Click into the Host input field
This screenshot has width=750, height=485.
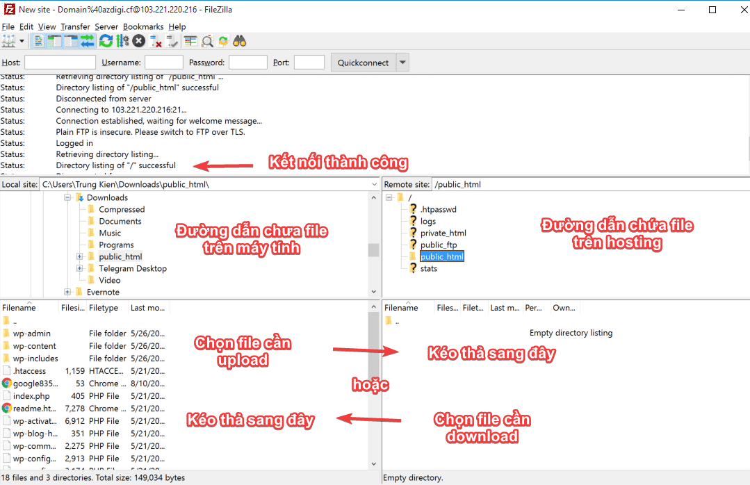(60, 63)
